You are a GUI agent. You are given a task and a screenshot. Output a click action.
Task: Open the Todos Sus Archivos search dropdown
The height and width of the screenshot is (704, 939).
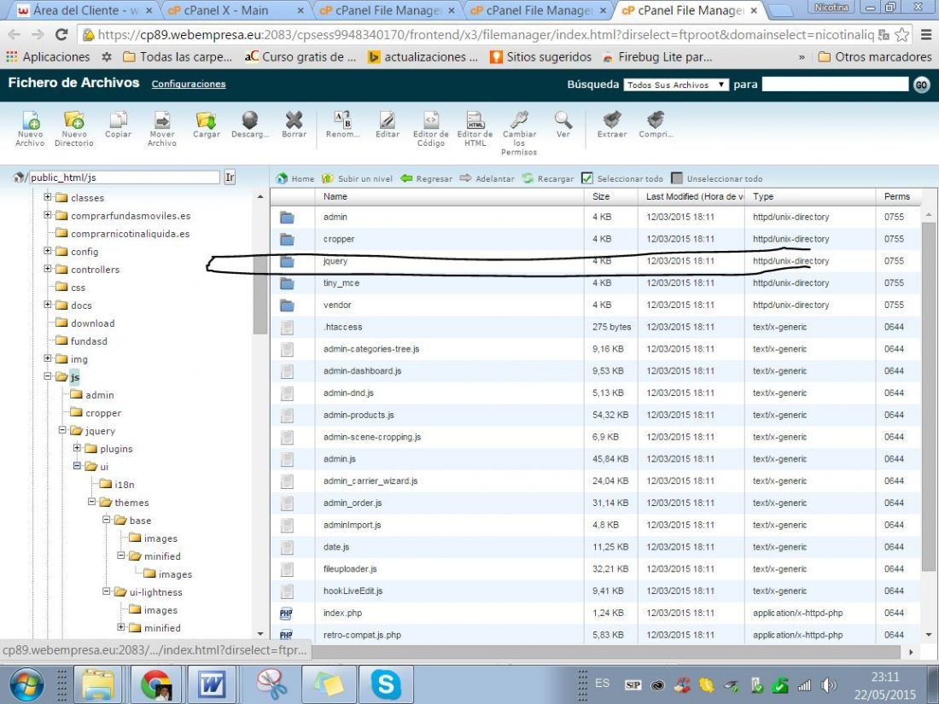point(676,85)
